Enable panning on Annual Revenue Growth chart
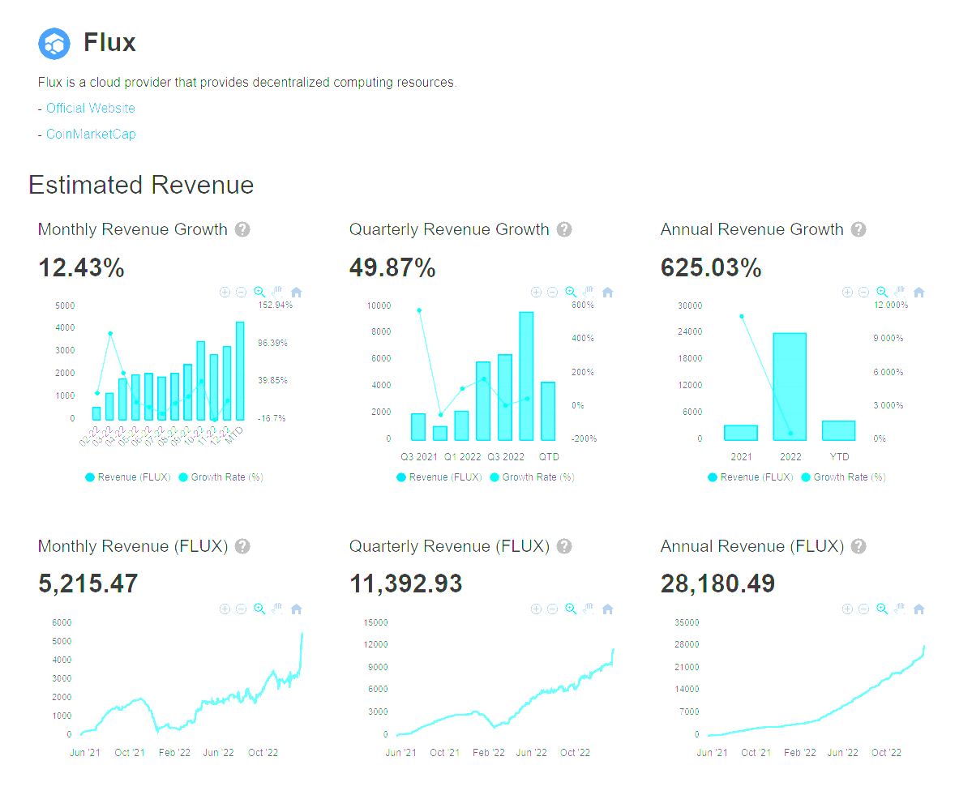This screenshot has height=795, width=972. click(x=900, y=291)
